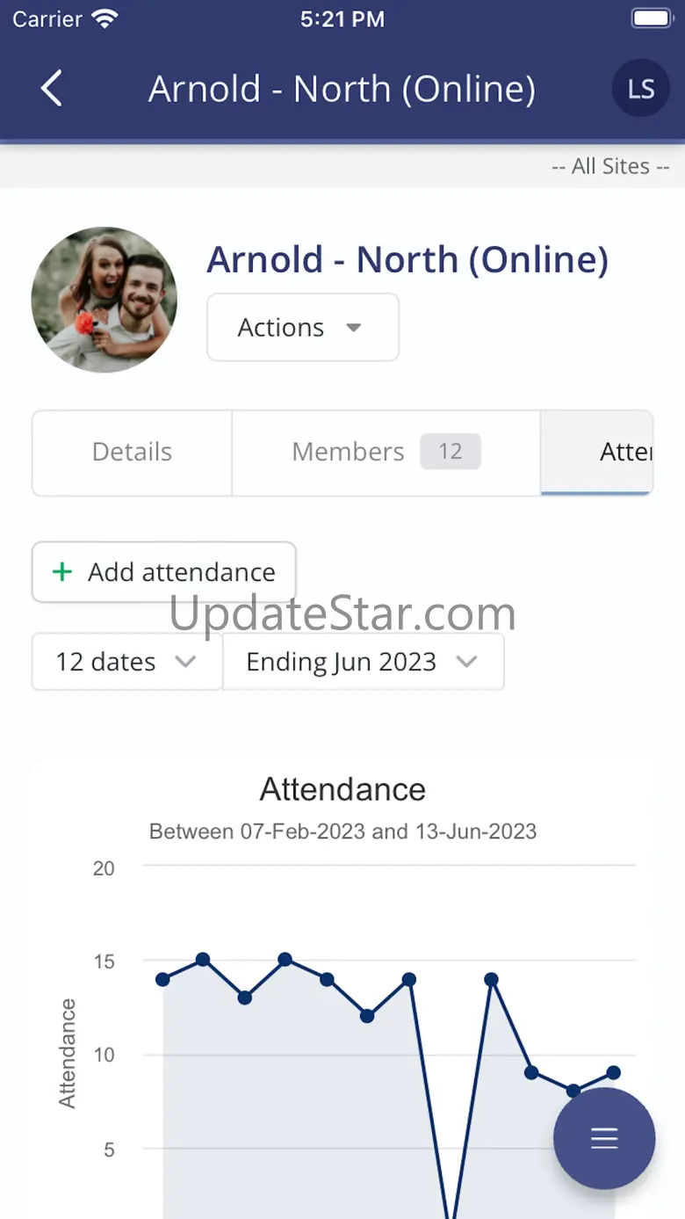The image size is (685, 1219).
Task: Tap the floating hamburger menu button
Action: coord(604,1138)
